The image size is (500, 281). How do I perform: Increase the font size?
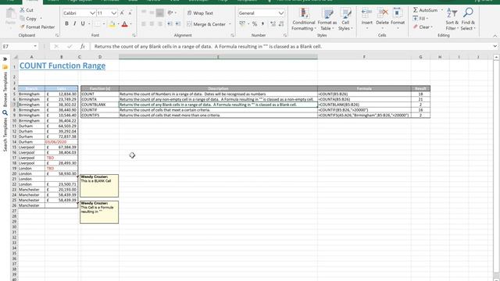click(122, 13)
